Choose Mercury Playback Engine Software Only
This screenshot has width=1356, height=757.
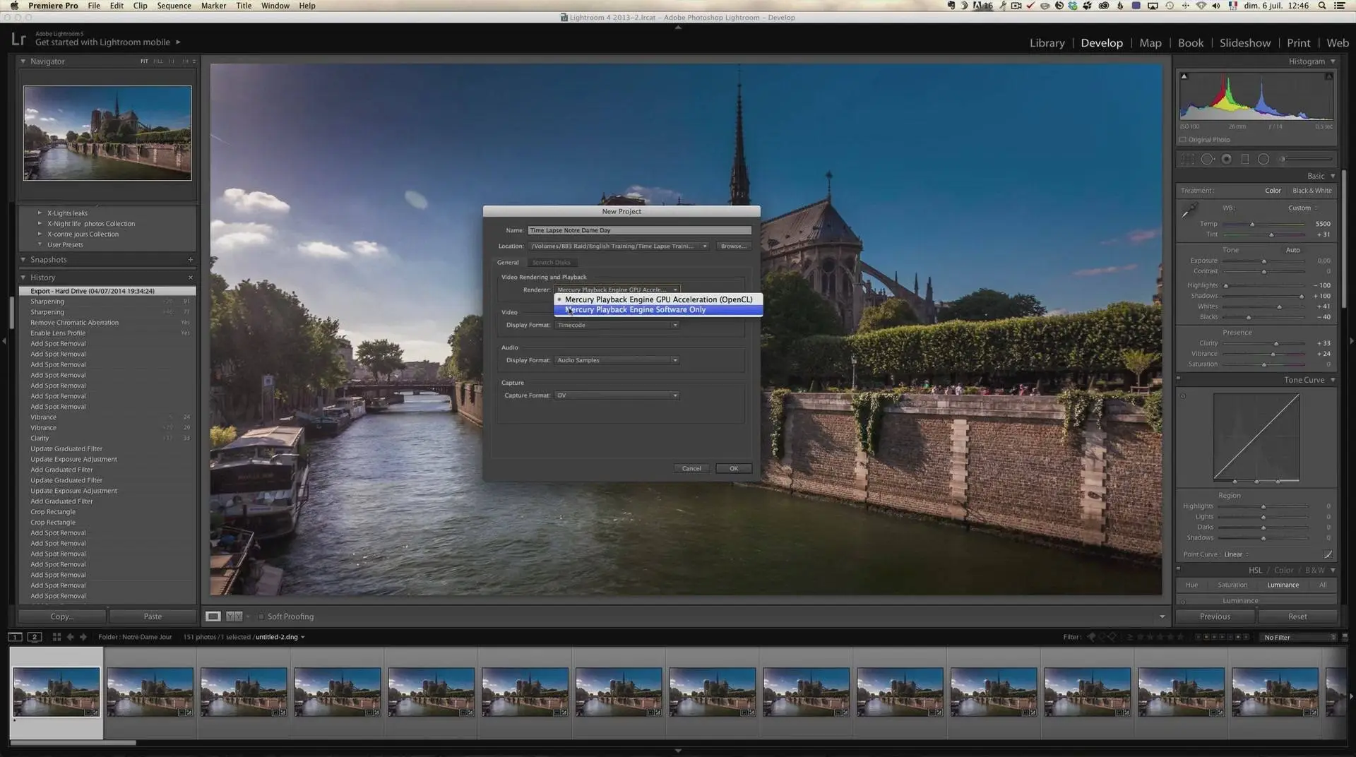(658, 310)
